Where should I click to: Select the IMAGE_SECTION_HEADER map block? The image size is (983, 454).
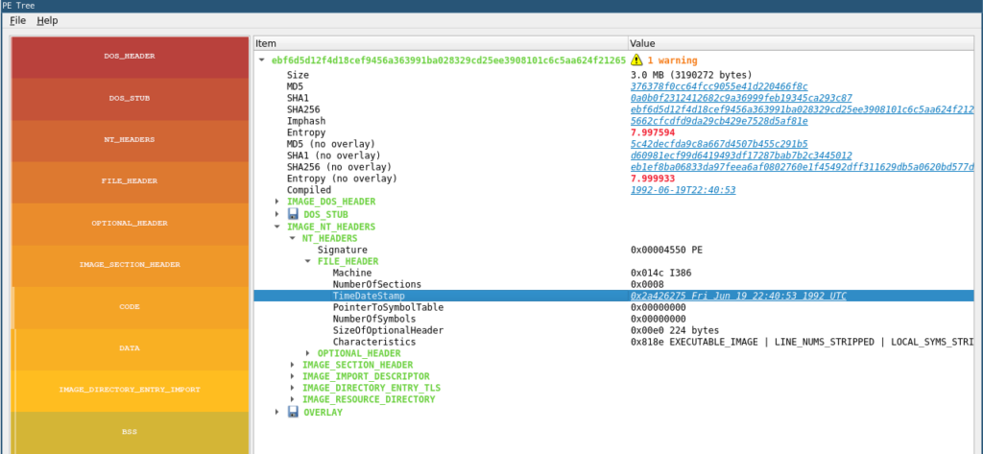tap(130, 265)
